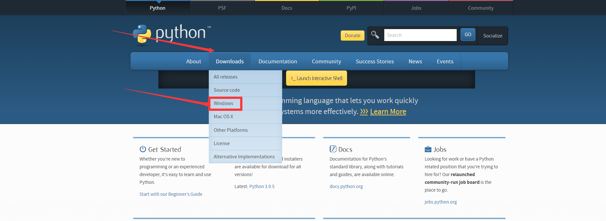Click the Get Started heading

165,150
